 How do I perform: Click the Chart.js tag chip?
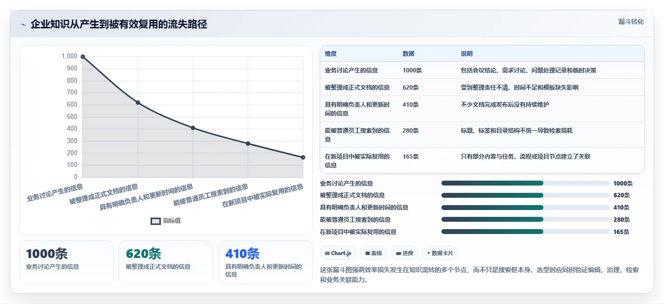tap(338, 253)
